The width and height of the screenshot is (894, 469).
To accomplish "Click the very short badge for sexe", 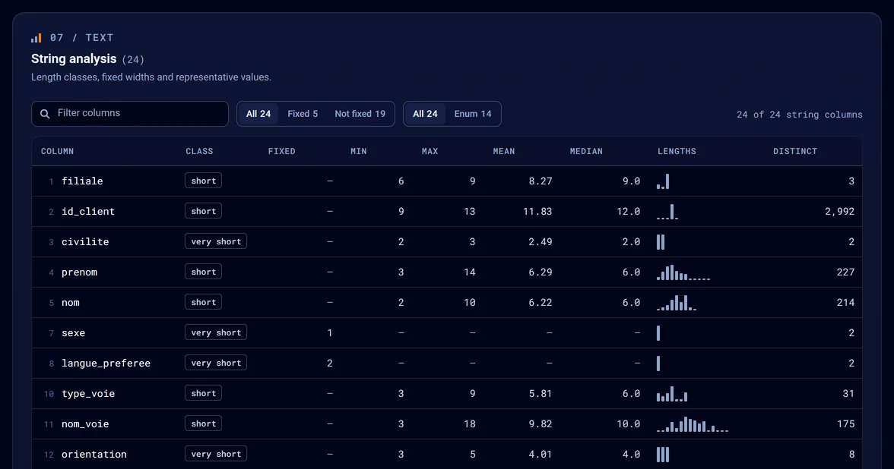I will [216, 332].
